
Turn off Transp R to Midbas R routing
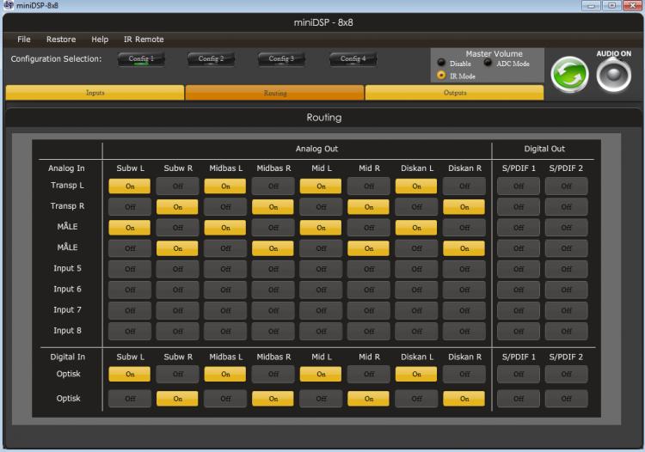[x=273, y=207]
